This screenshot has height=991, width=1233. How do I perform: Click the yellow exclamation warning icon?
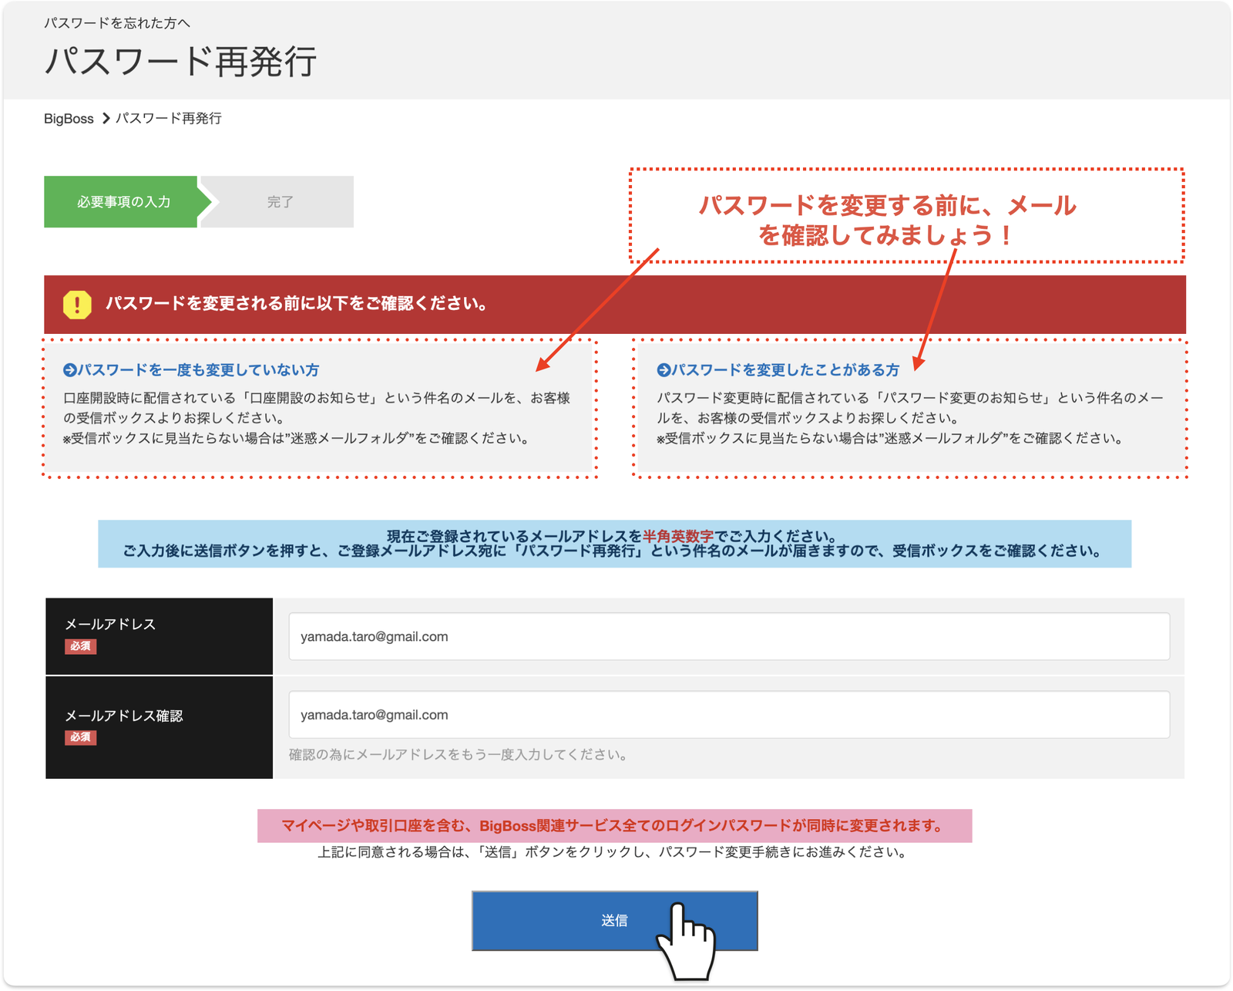click(x=77, y=305)
